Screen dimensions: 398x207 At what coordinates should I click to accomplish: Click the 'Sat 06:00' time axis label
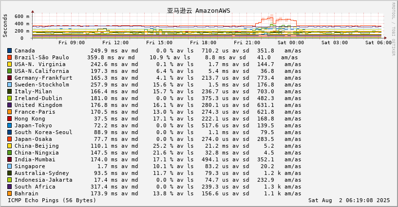click(x=379, y=42)
